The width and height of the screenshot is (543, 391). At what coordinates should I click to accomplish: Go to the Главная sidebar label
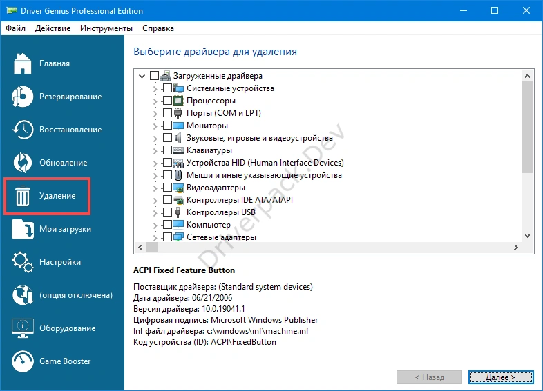(x=55, y=63)
